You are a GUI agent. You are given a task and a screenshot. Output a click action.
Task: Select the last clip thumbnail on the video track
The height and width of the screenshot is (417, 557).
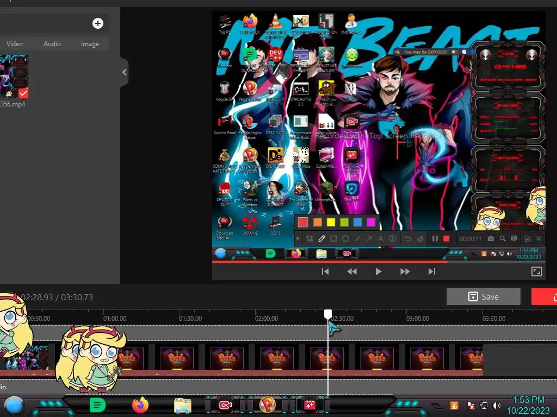click(x=472, y=358)
